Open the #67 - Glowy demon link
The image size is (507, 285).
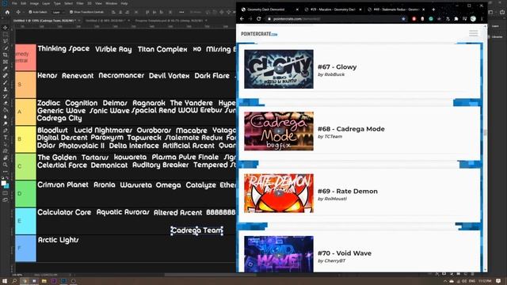[337, 66]
